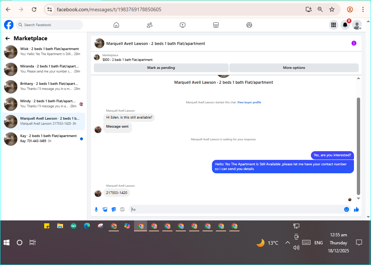Open the notifications bell

click(x=345, y=25)
